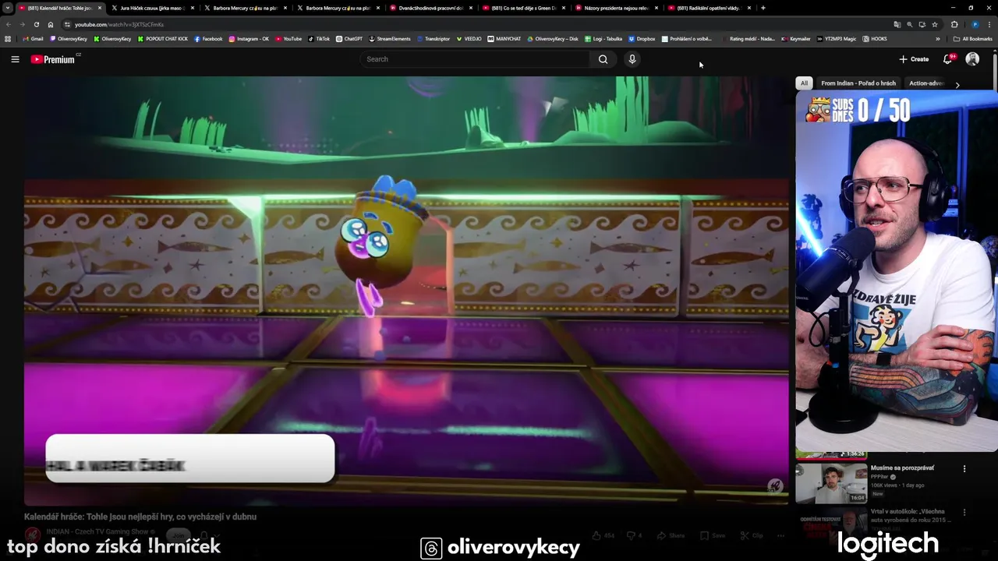The height and width of the screenshot is (561, 998).
Task: Select the 'From Indian - Pořad o hrách' chip
Action: pyautogui.click(x=858, y=83)
